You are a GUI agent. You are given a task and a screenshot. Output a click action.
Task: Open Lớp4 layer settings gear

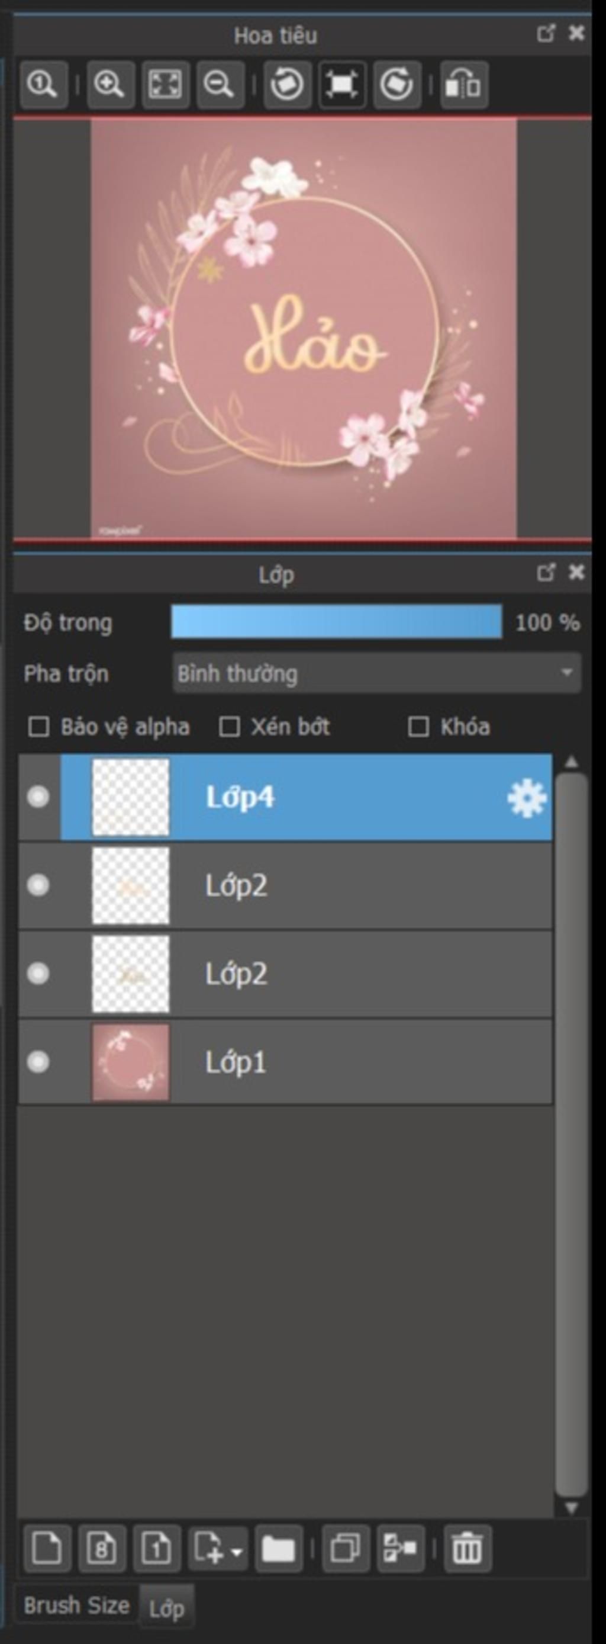tap(526, 798)
